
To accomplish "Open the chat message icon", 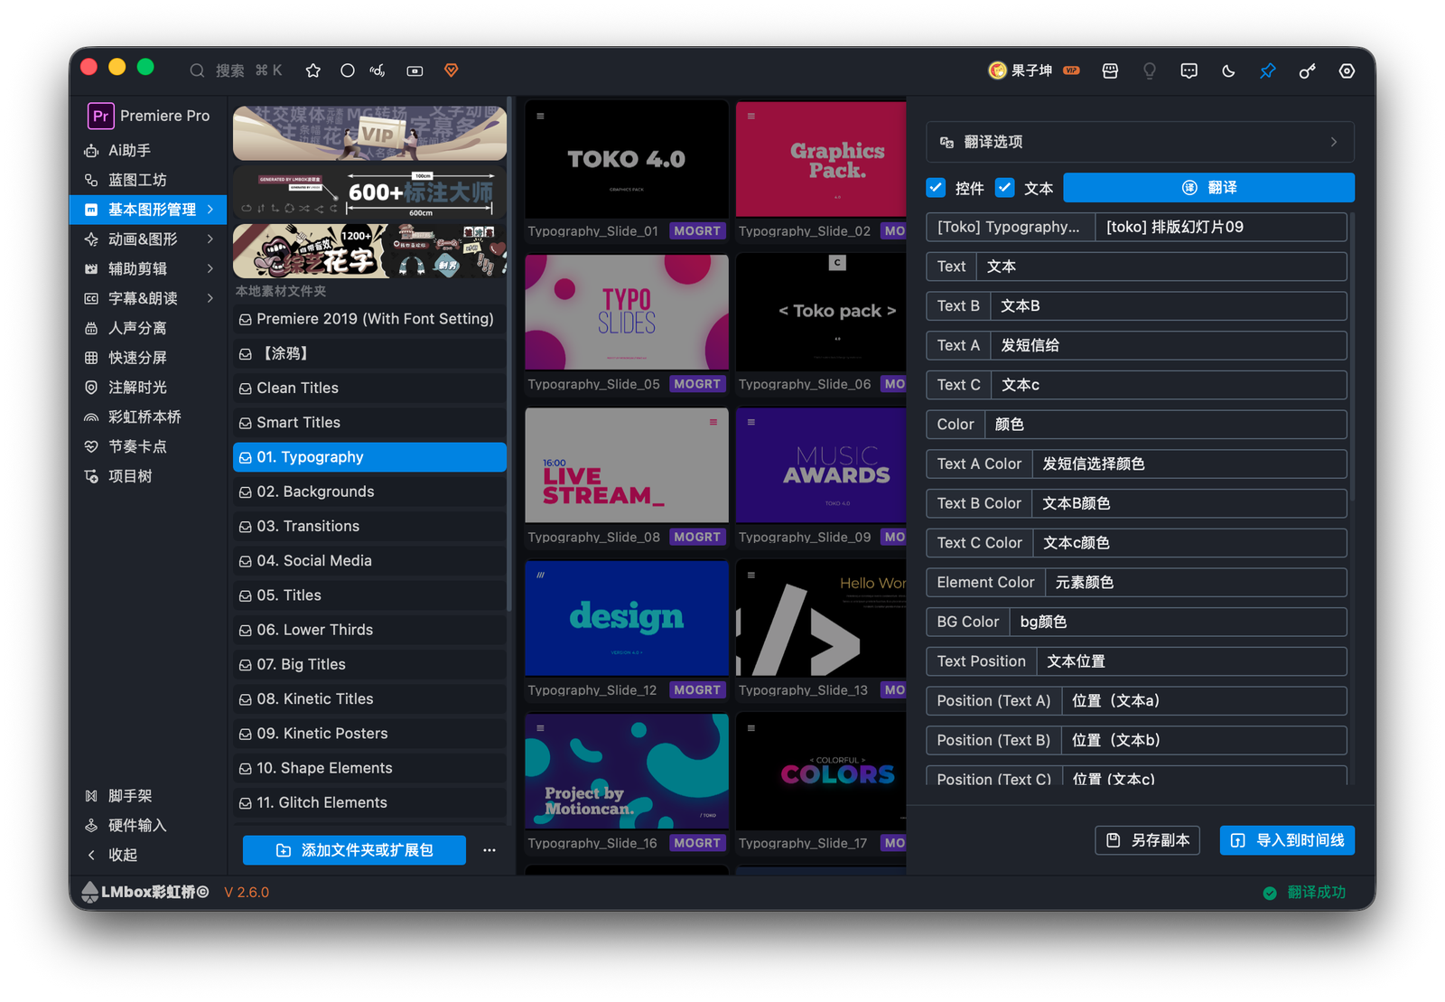I will point(1189,70).
